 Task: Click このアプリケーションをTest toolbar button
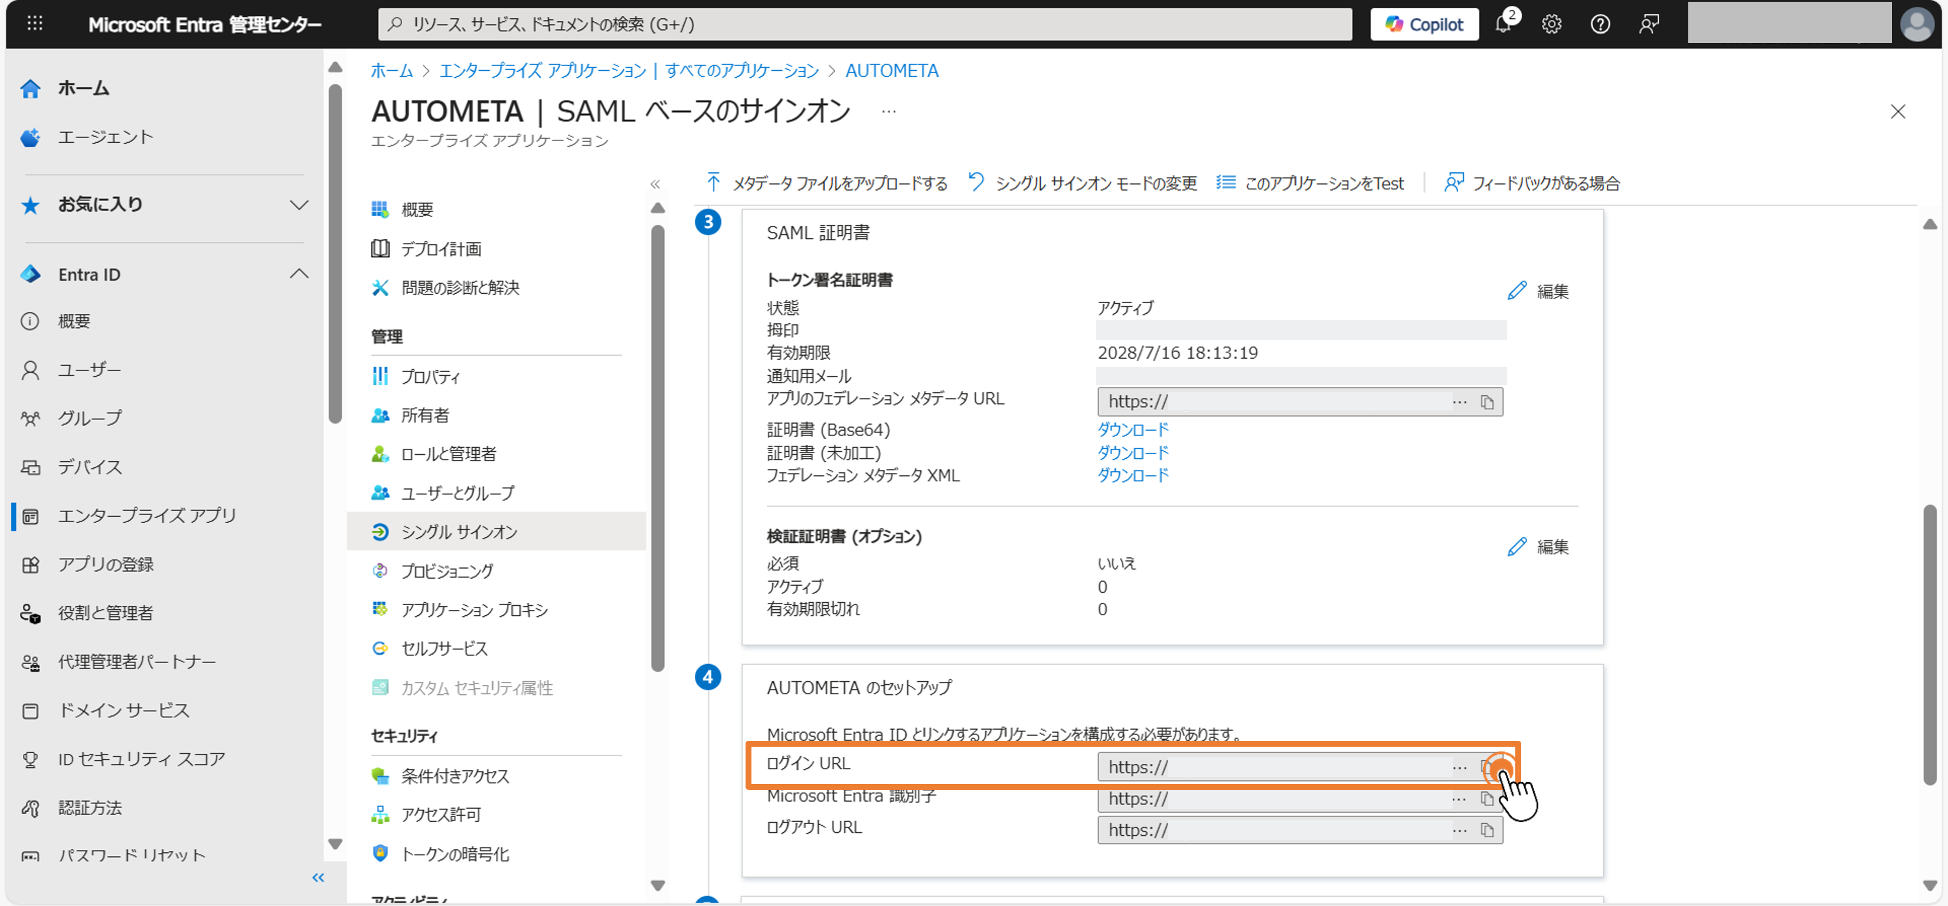pos(1310,183)
